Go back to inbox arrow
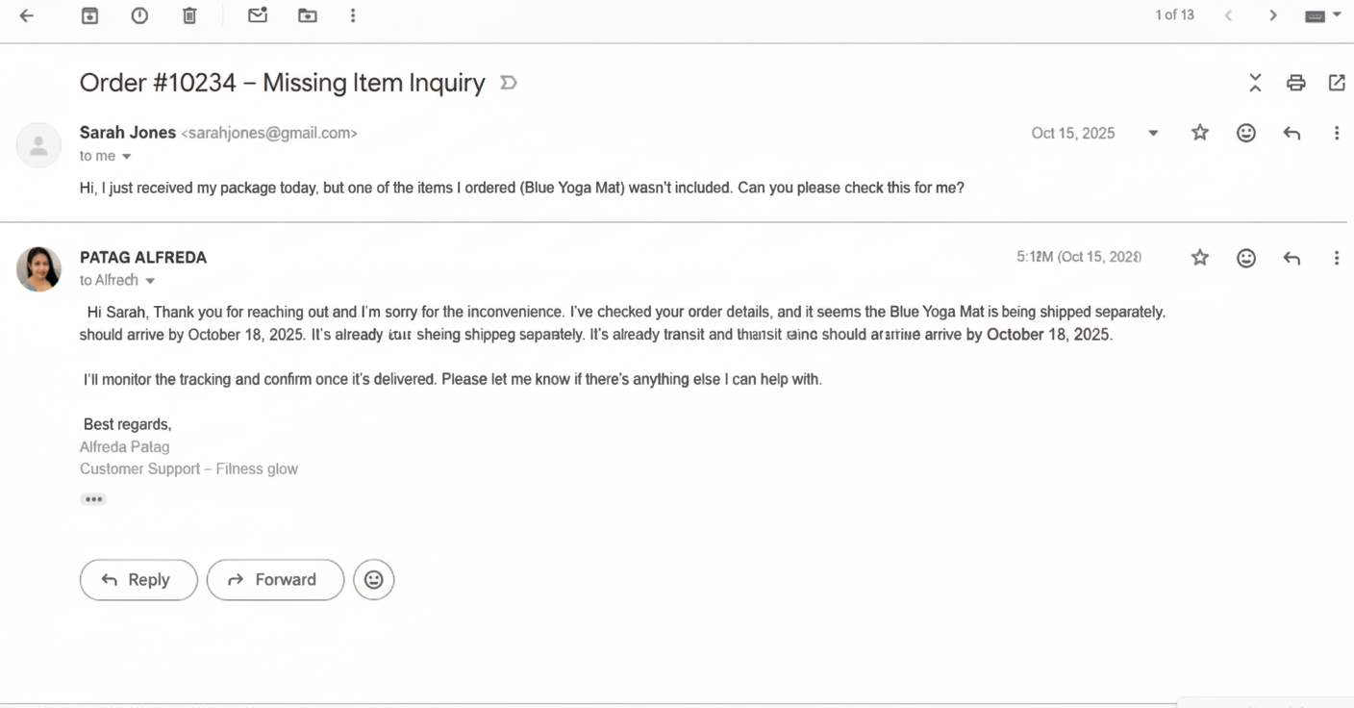Image resolution: width=1354 pixels, height=708 pixels. pyautogui.click(x=27, y=15)
